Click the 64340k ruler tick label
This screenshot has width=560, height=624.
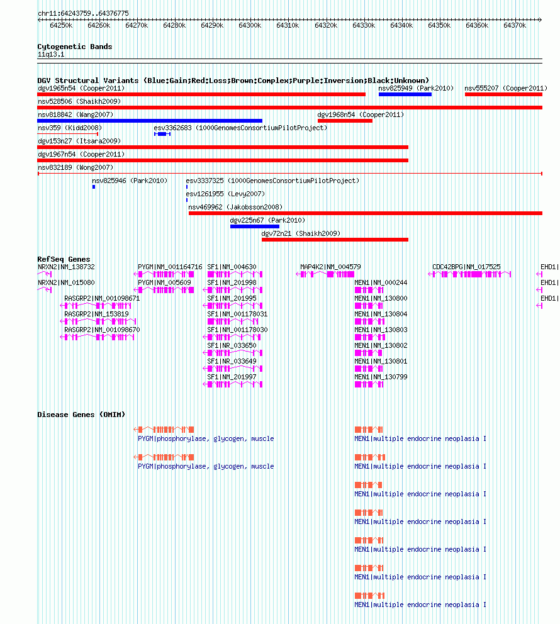pos(401,25)
